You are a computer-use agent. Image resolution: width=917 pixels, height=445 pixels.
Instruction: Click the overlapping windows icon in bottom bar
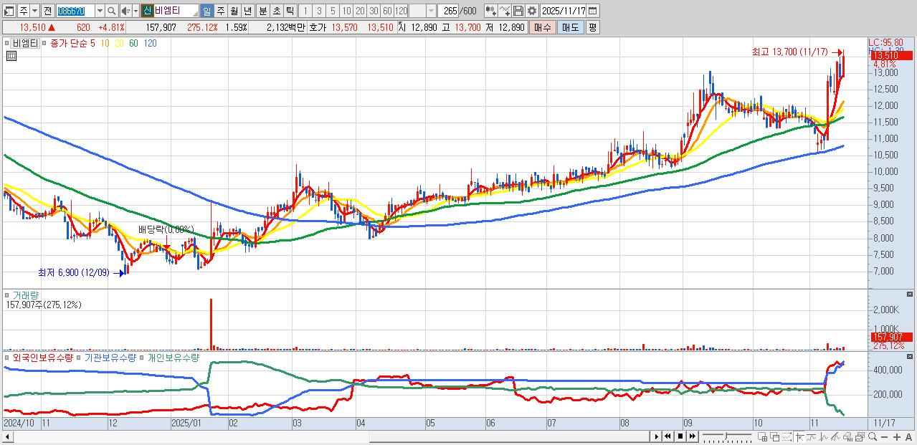[774, 436]
